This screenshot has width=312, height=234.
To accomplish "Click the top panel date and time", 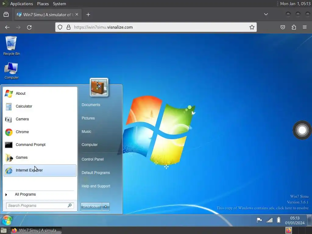I will (295, 4).
